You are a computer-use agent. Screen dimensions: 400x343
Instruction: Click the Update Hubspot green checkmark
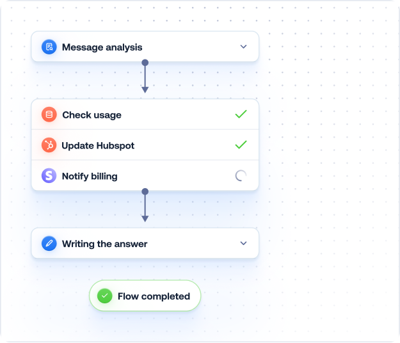pyautogui.click(x=241, y=145)
